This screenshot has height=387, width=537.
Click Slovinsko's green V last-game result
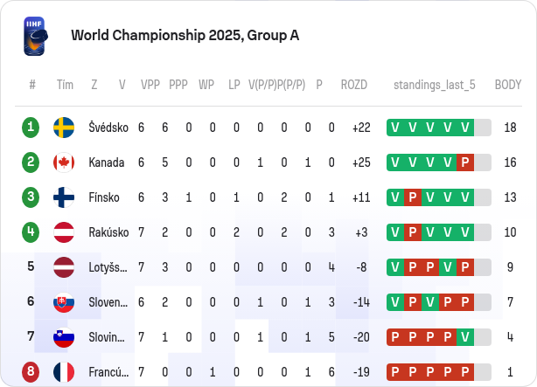(x=465, y=337)
